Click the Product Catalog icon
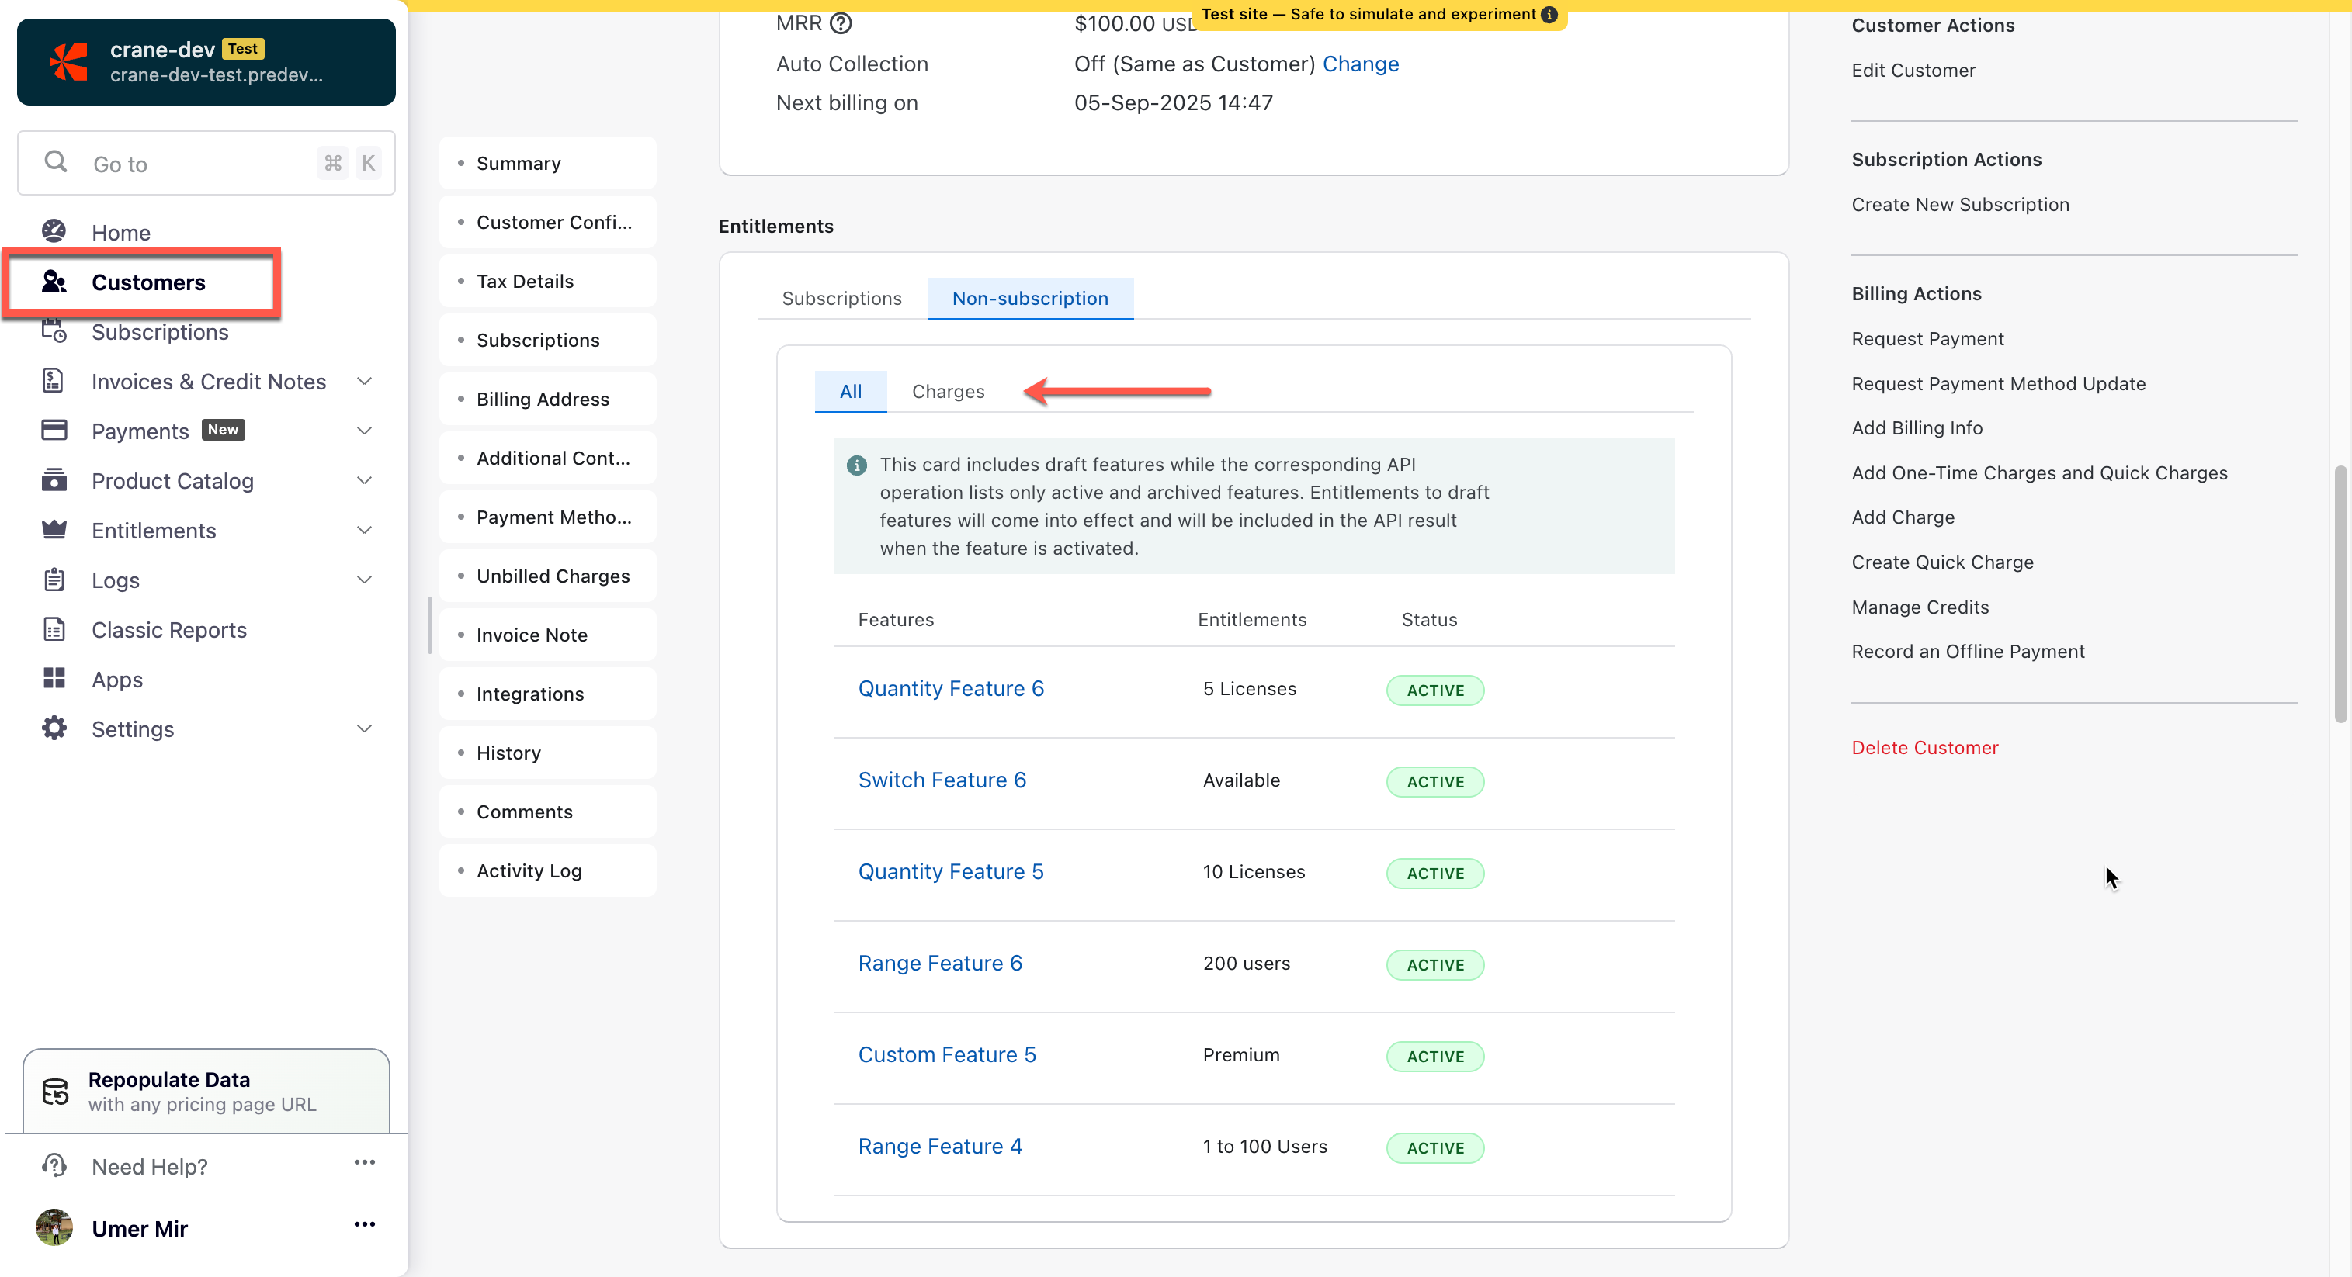Image resolution: width=2352 pixels, height=1277 pixels. point(54,480)
